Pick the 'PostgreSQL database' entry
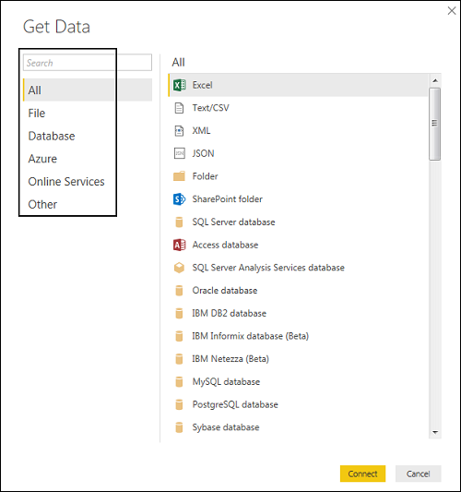This screenshot has height=492, width=461. click(x=235, y=405)
